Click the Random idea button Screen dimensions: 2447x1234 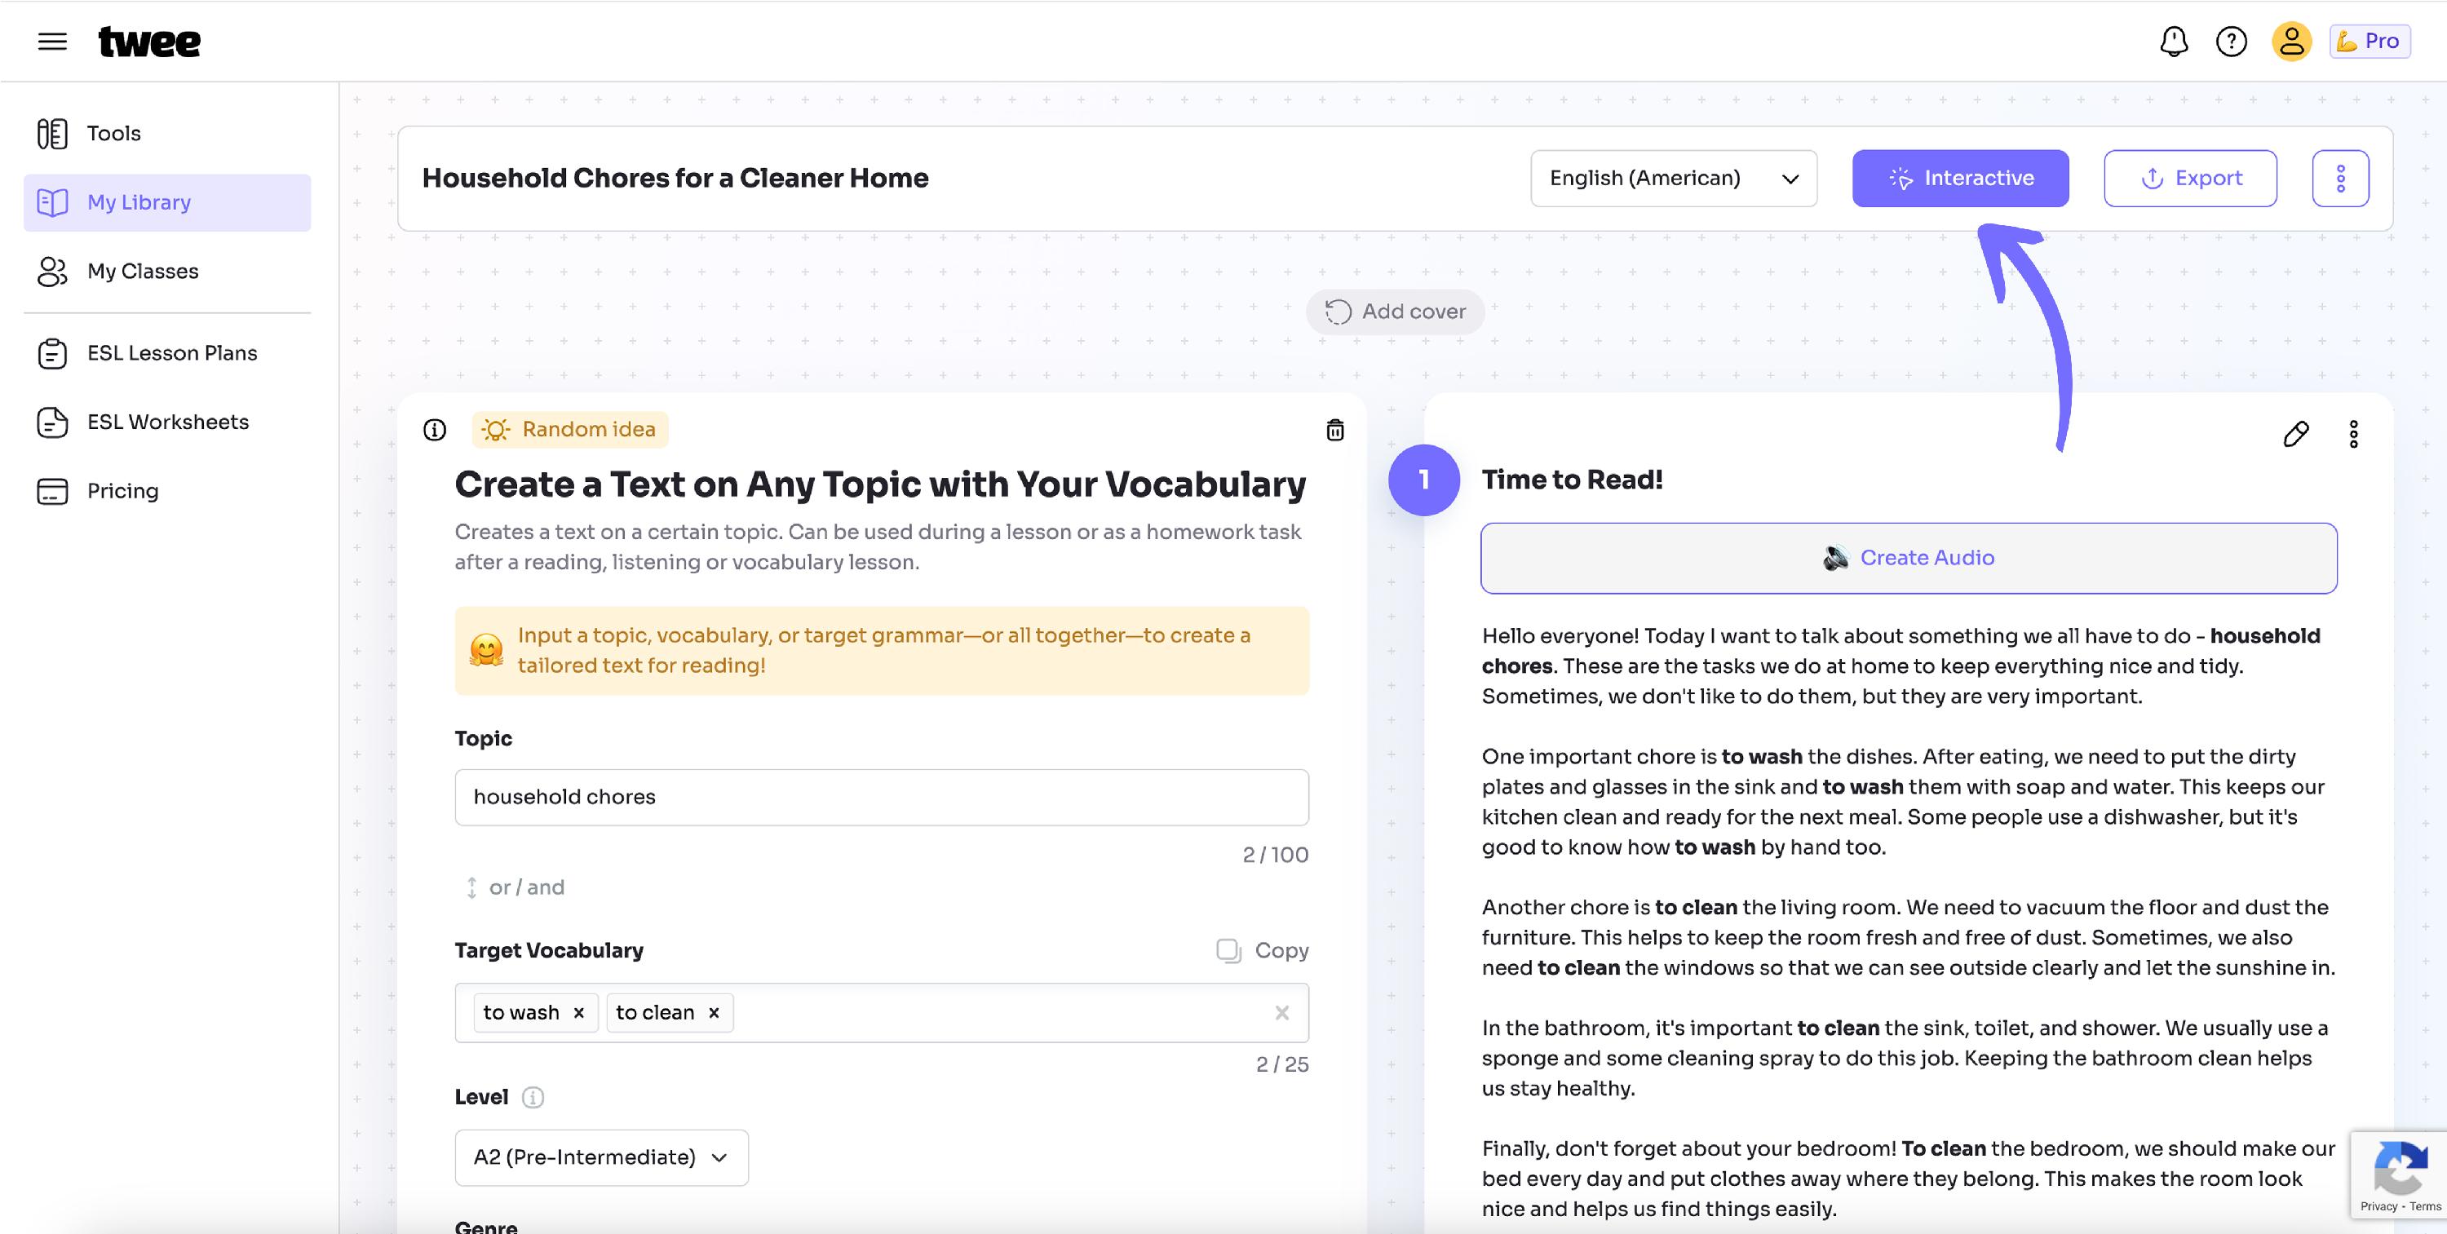click(x=570, y=429)
